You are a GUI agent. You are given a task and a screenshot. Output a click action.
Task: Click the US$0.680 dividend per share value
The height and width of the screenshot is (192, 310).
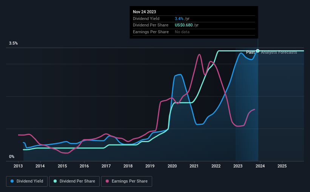pyautogui.click(x=184, y=25)
